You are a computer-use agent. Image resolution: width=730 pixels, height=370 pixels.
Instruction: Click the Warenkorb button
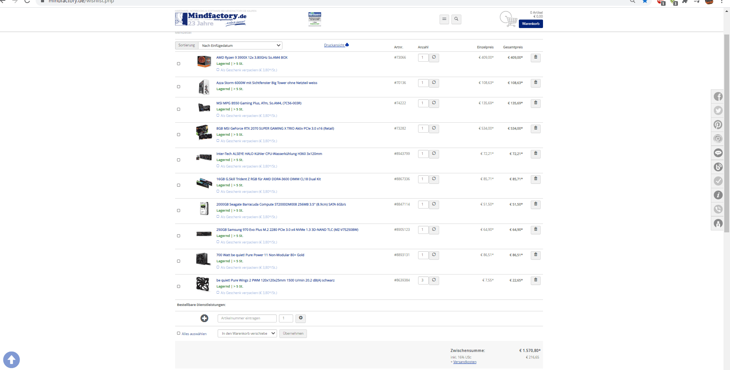coord(531,24)
